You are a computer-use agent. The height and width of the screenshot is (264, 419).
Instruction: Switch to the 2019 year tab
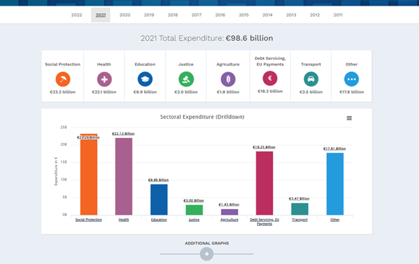(149, 15)
